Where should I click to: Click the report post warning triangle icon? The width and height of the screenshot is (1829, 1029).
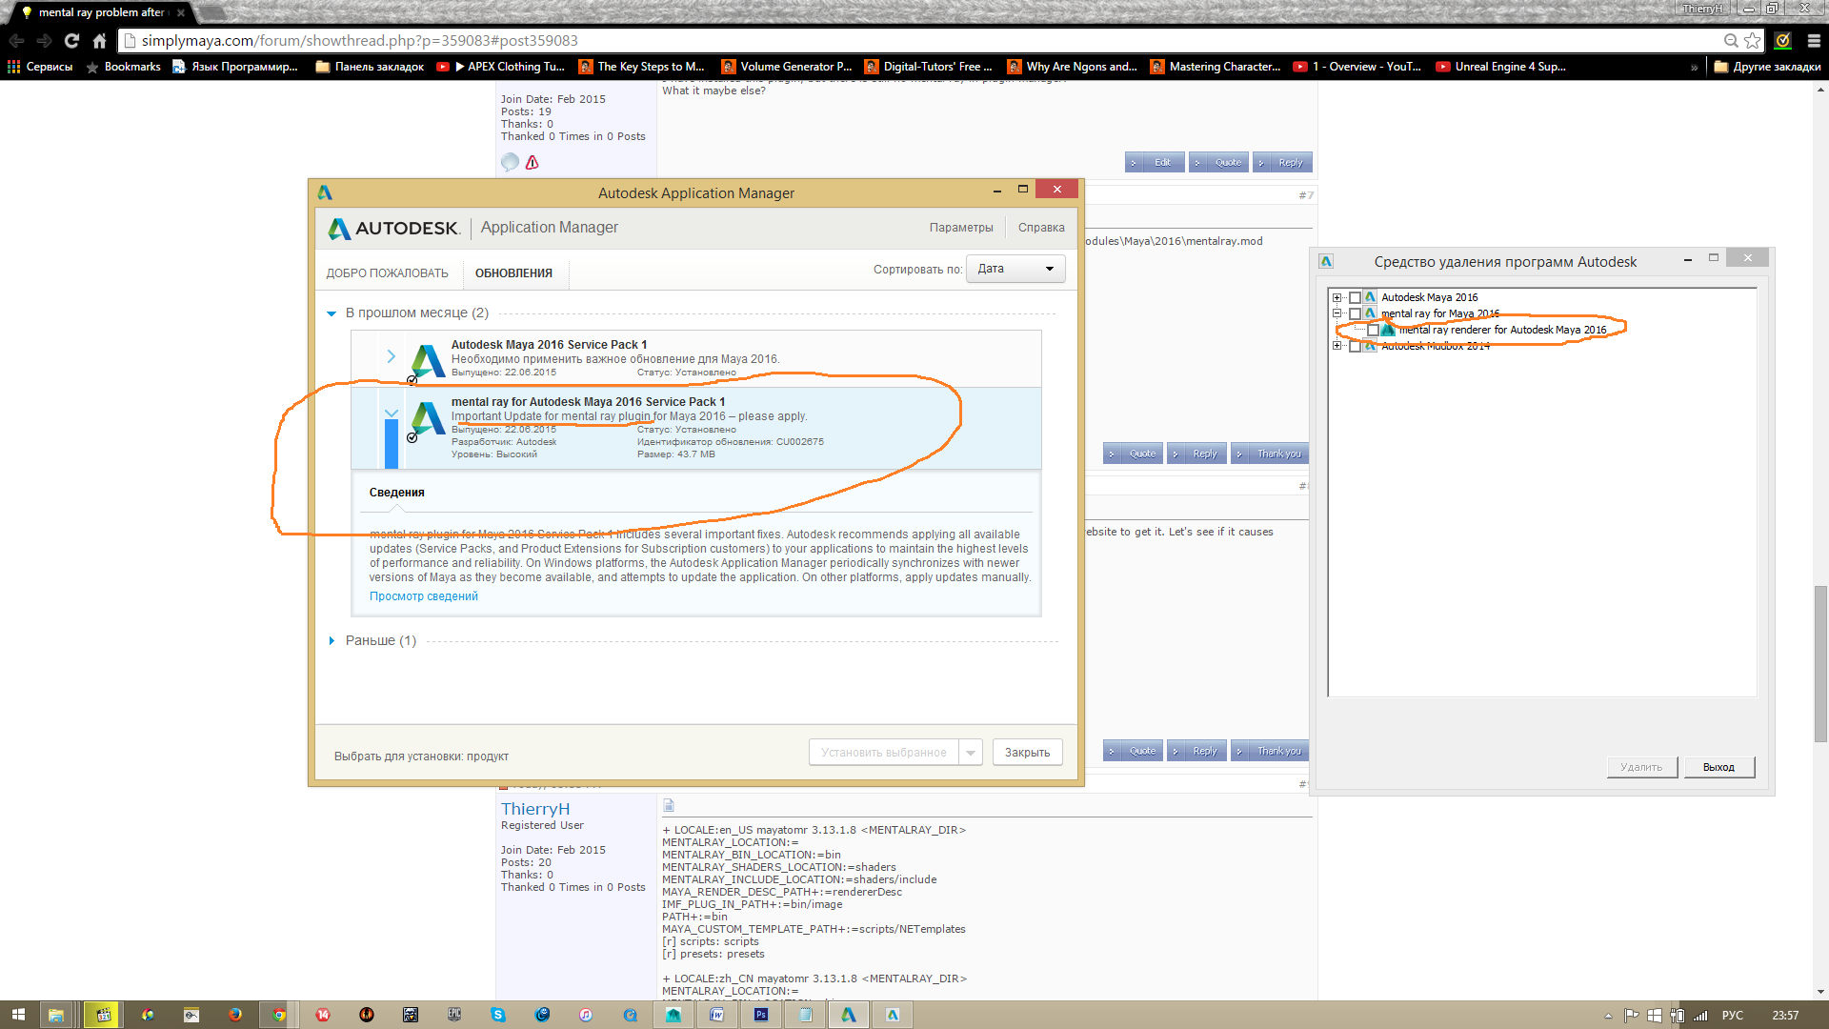532,162
